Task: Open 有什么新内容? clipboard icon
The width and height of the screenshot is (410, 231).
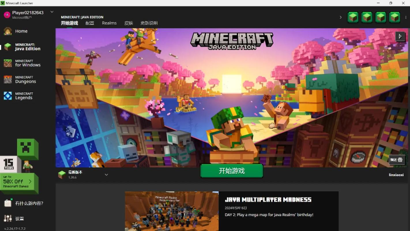Action: [8, 203]
